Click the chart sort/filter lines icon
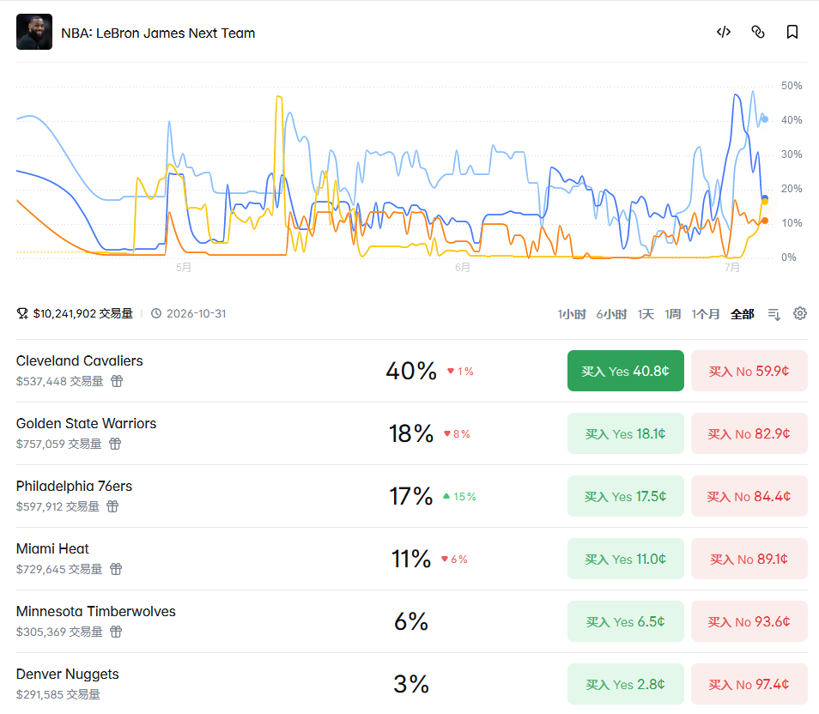The image size is (819, 714). point(774,314)
